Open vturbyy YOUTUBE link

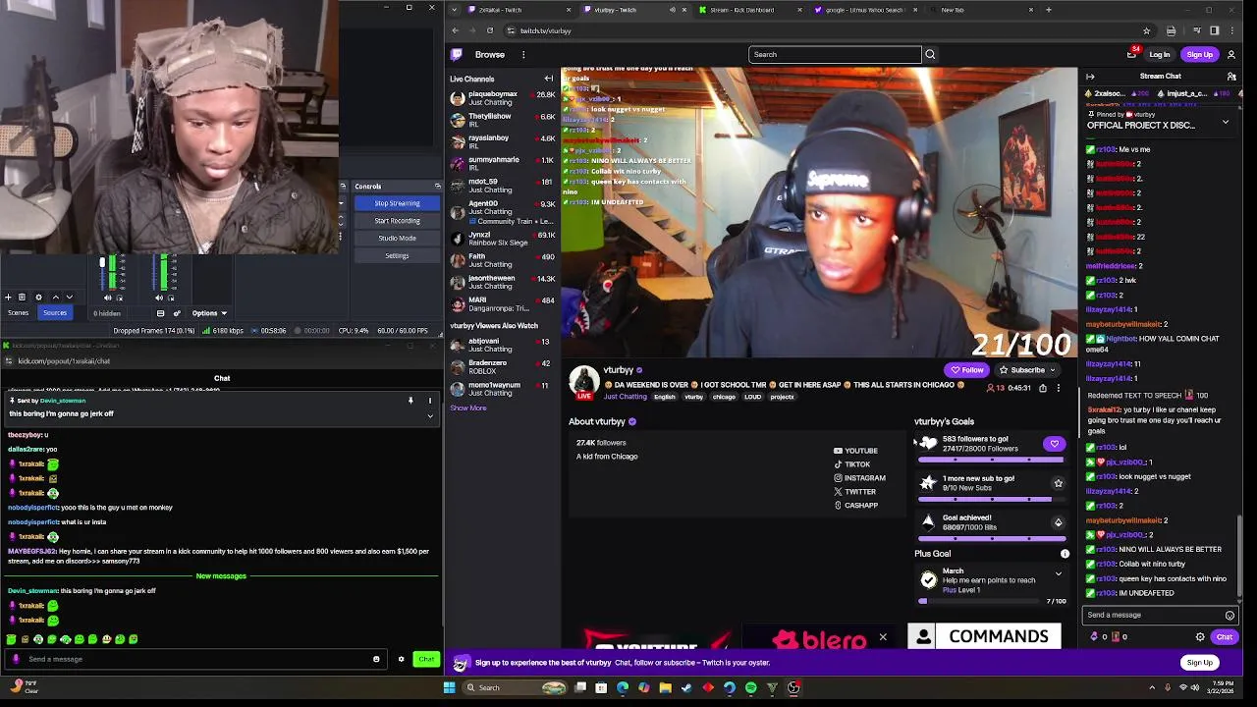855,451
